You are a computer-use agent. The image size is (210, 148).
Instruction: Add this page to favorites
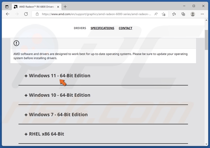(x=163, y=14)
